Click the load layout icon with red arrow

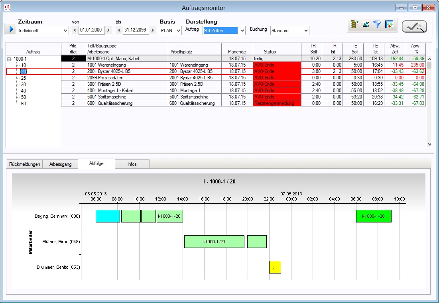click(x=389, y=25)
